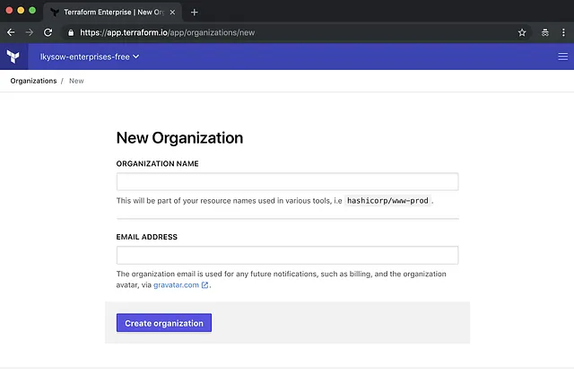This screenshot has height=392, width=574.
Task: Click the New breadcrumb item
Action: (76, 81)
